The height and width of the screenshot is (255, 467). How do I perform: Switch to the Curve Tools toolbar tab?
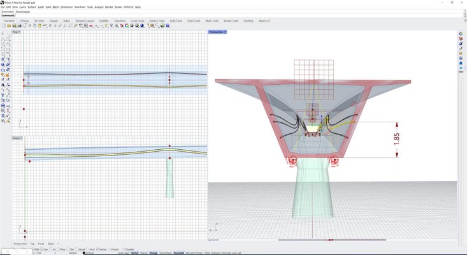pos(138,21)
